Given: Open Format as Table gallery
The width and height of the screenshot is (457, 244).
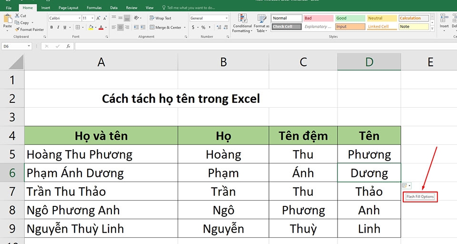Looking at the screenshot, I should [x=261, y=23].
